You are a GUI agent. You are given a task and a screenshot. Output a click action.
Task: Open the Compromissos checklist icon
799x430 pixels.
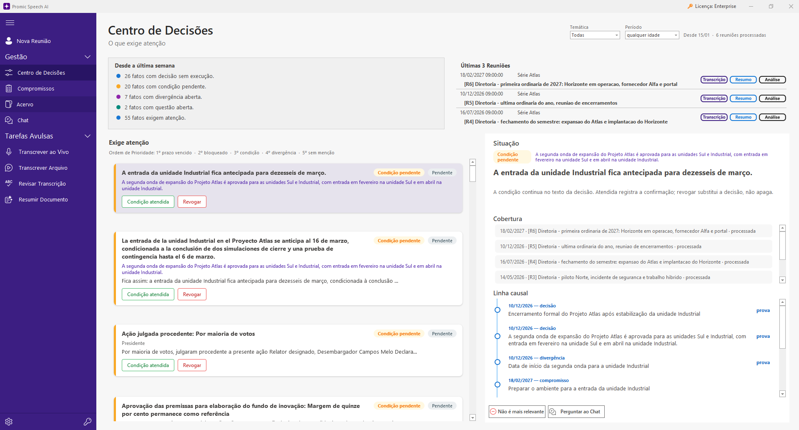point(9,88)
